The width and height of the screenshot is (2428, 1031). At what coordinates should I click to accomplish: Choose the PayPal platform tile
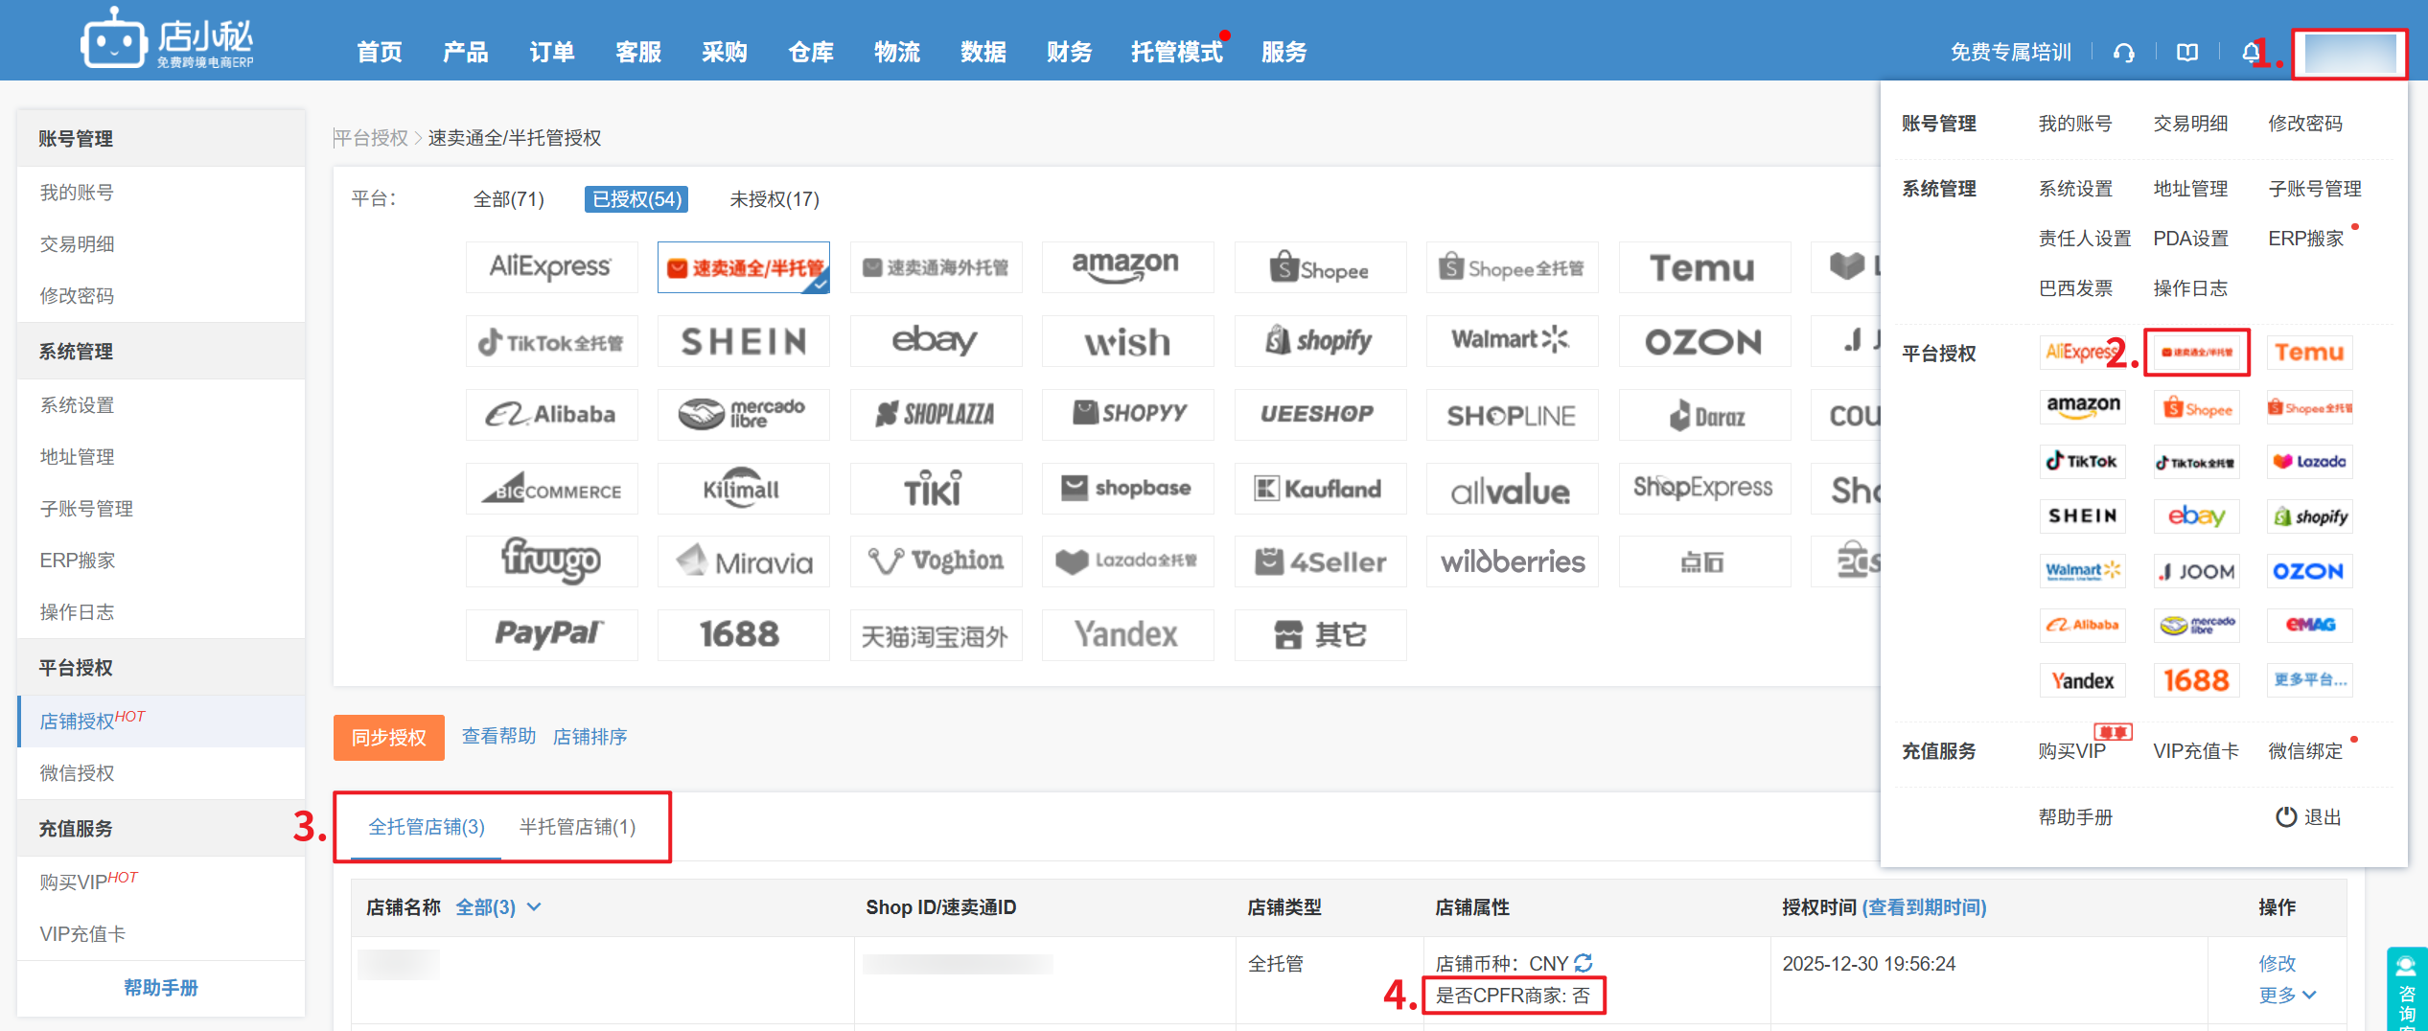click(550, 634)
